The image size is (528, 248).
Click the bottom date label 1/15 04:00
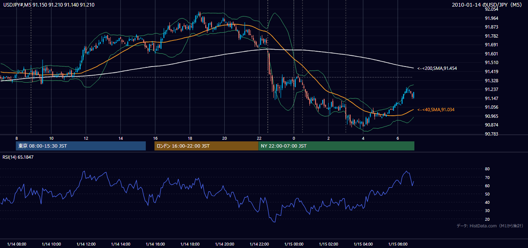[363, 244]
